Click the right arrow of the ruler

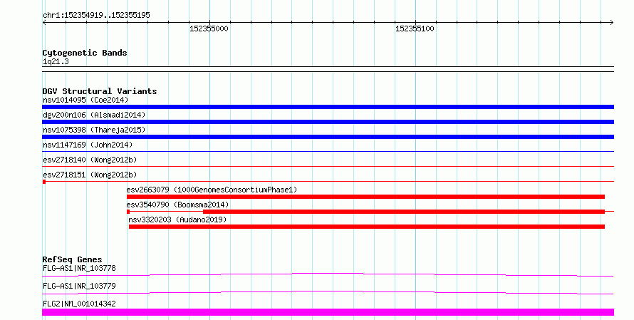(612, 23)
